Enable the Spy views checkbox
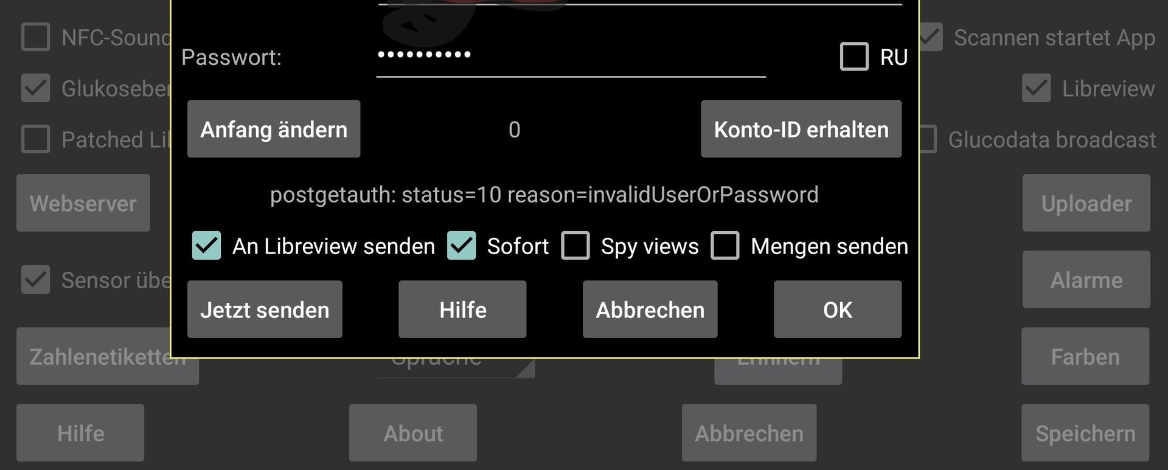 (575, 246)
